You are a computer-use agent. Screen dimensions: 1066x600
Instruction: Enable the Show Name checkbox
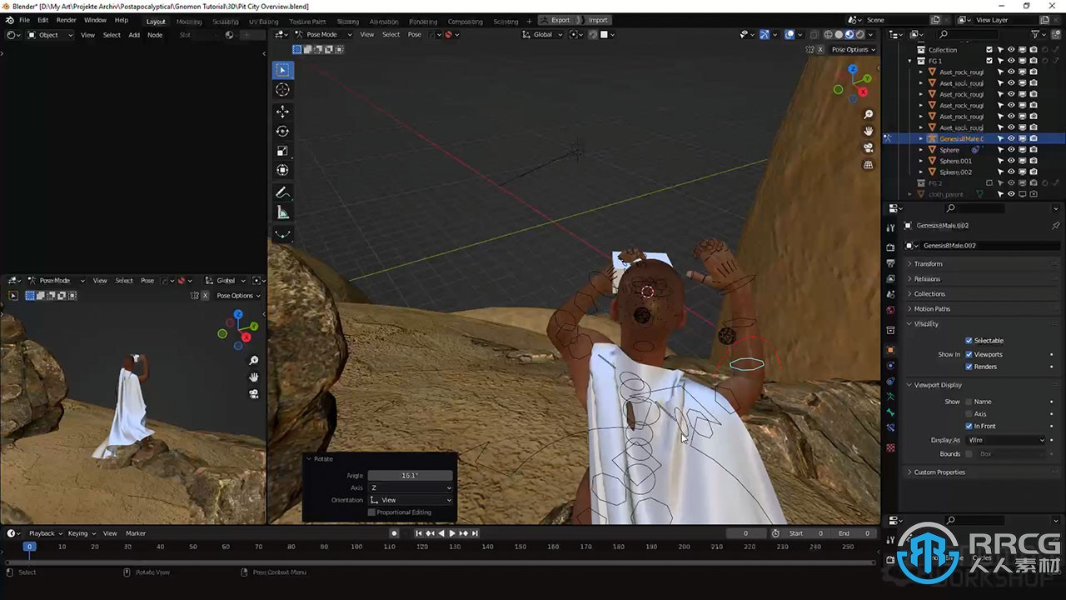(x=969, y=402)
